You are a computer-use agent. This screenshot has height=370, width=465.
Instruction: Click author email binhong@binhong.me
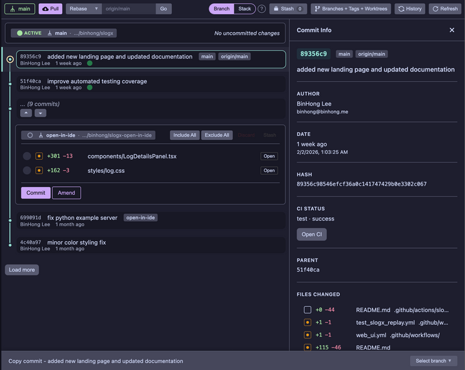coord(322,112)
